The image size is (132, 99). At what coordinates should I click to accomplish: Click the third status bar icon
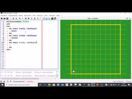tap(8, 81)
